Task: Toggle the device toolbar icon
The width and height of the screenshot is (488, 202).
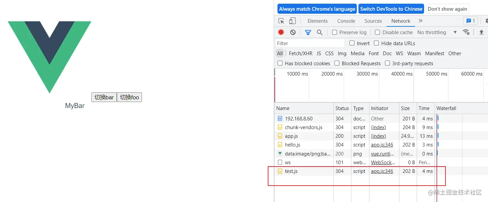Action: point(292,21)
